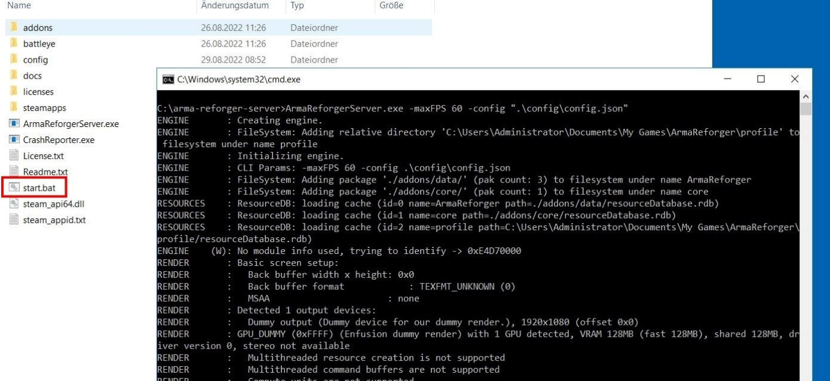Select the licenses folder entry
Viewport: 830px width, 381px height.
(38, 92)
